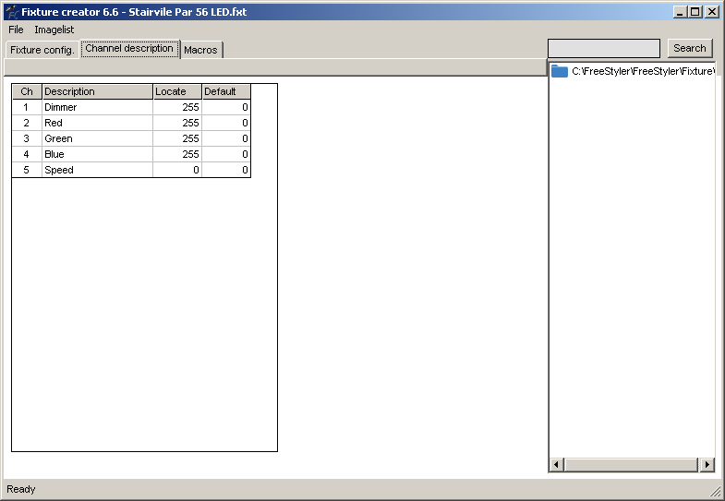725x501 pixels.
Task: Click the Default value for Dimmer row
Action: click(226, 107)
